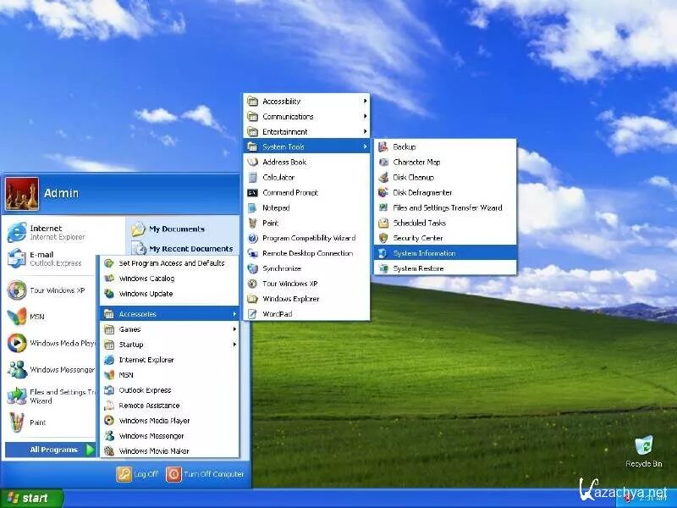677x508 pixels.
Task: Select MSN in All Programs list
Action: 169,375
